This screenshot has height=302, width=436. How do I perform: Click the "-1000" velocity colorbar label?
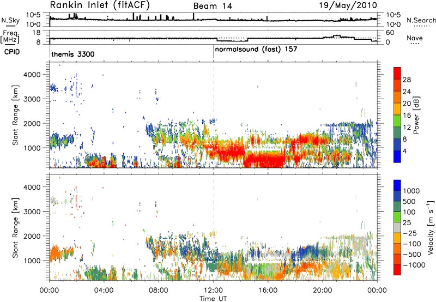[414, 265]
